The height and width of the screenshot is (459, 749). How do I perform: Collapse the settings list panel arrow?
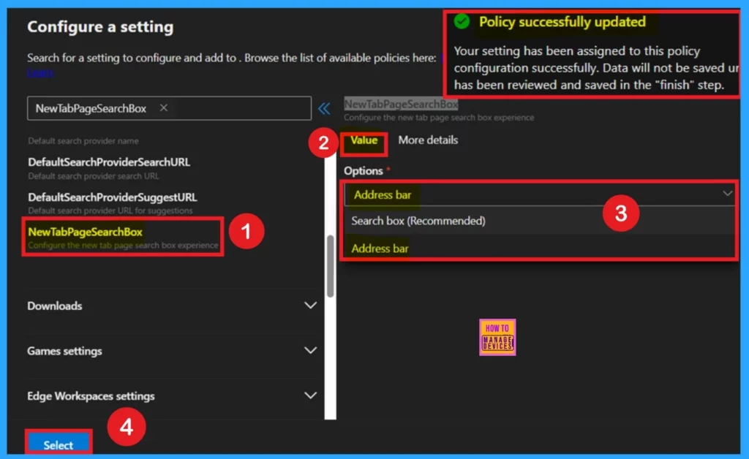point(324,108)
